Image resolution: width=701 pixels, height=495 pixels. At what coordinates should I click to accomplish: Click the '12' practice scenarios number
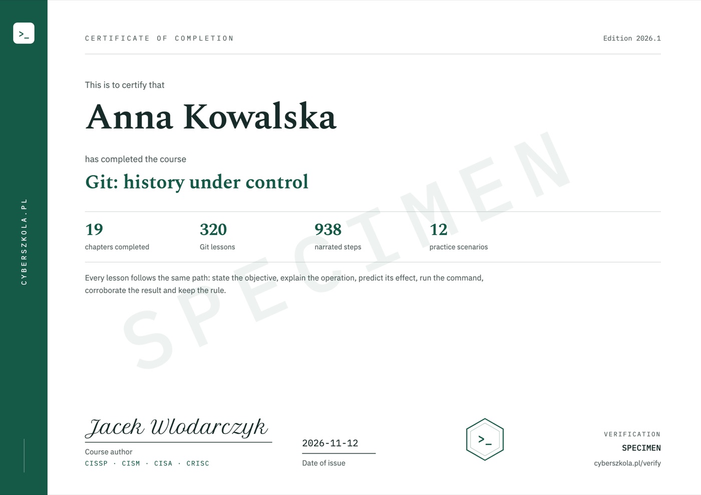click(x=439, y=229)
